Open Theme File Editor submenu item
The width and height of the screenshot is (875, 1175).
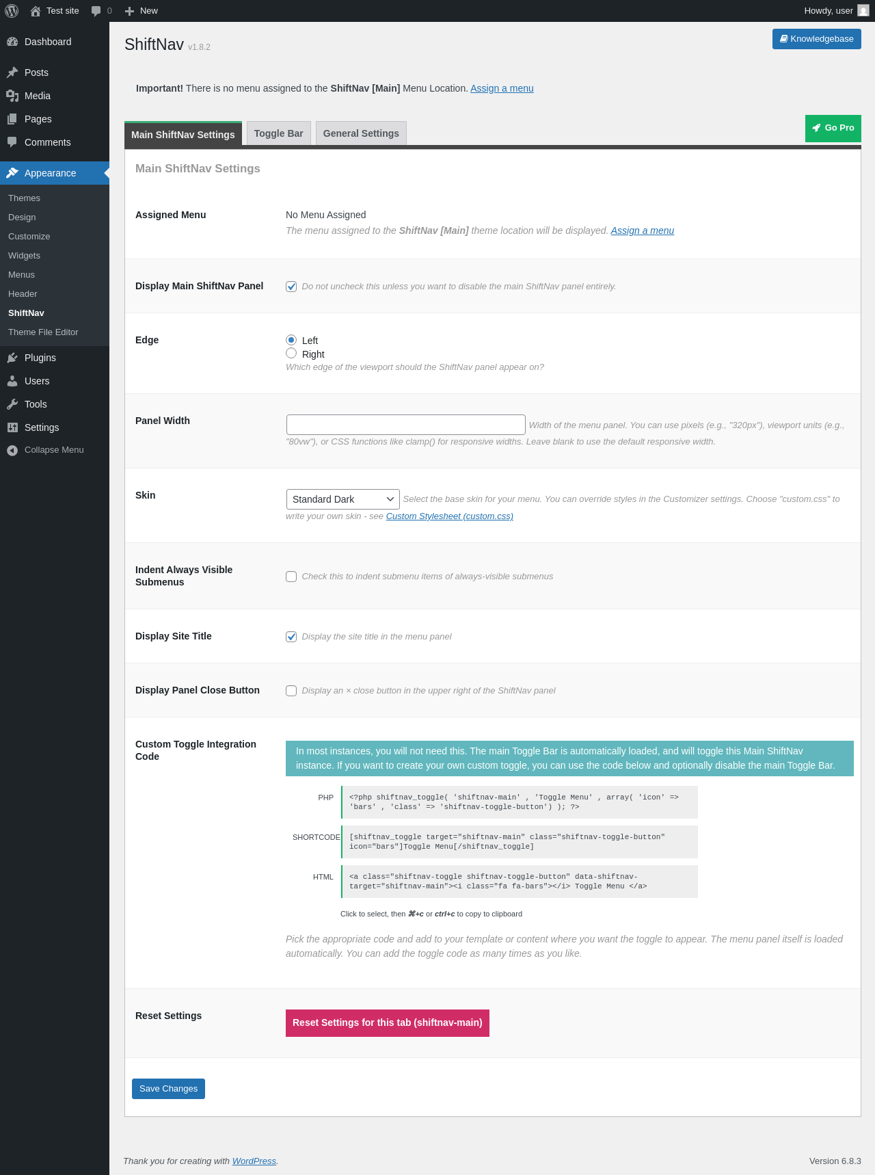(x=44, y=332)
